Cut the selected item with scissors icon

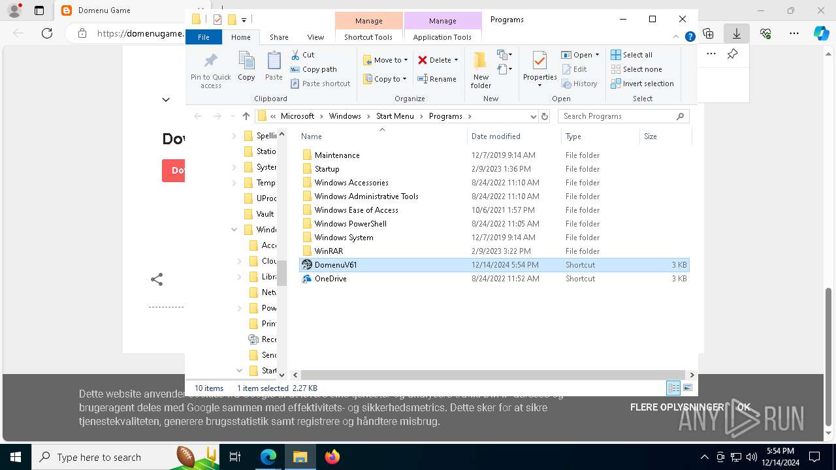(302, 55)
